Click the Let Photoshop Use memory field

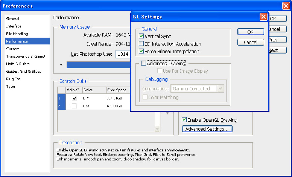click(x=123, y=54)
